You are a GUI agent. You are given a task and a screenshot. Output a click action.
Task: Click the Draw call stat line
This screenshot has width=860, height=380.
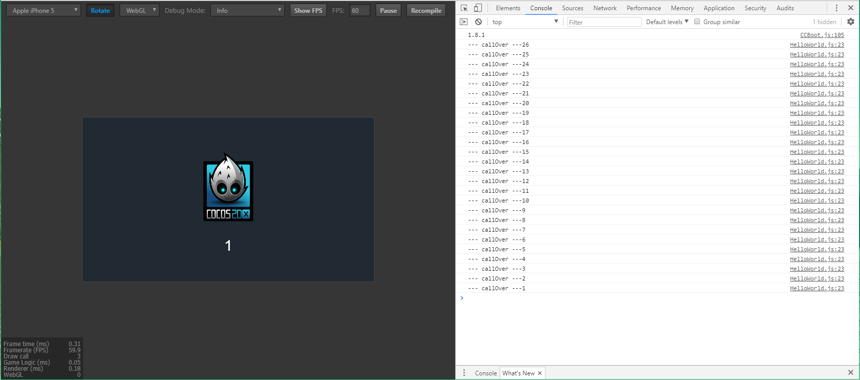click(x=42, y=356)
